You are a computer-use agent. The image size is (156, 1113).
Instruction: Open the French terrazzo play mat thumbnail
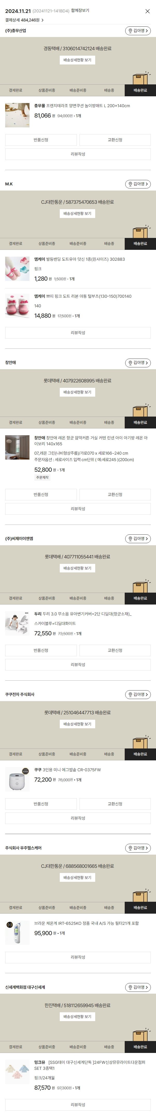pos(17,115)
